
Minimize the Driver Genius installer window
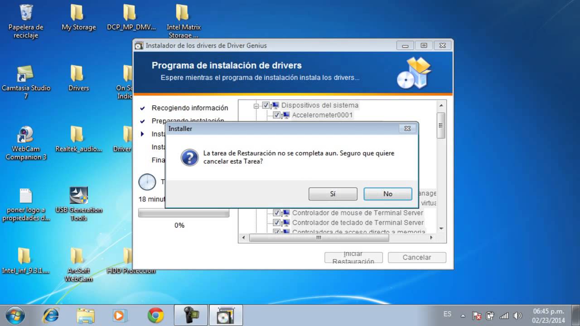click(x=405, y=45)
